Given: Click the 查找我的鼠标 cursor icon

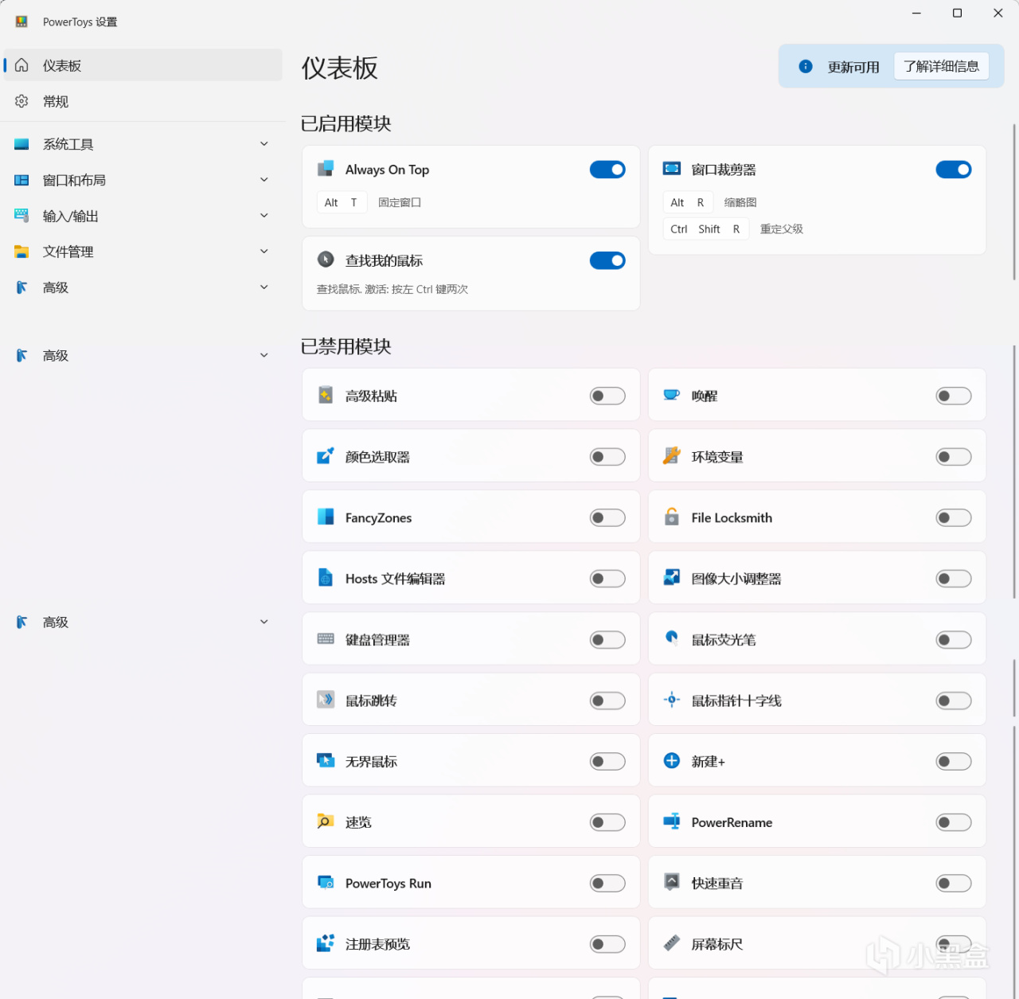Looking at the screenshot, I should click(x=326, y=260).
